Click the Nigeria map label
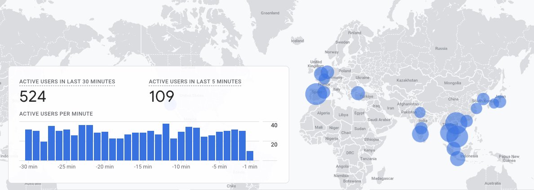534x190 pixels. pyautogui.click(x=332, y=138)
